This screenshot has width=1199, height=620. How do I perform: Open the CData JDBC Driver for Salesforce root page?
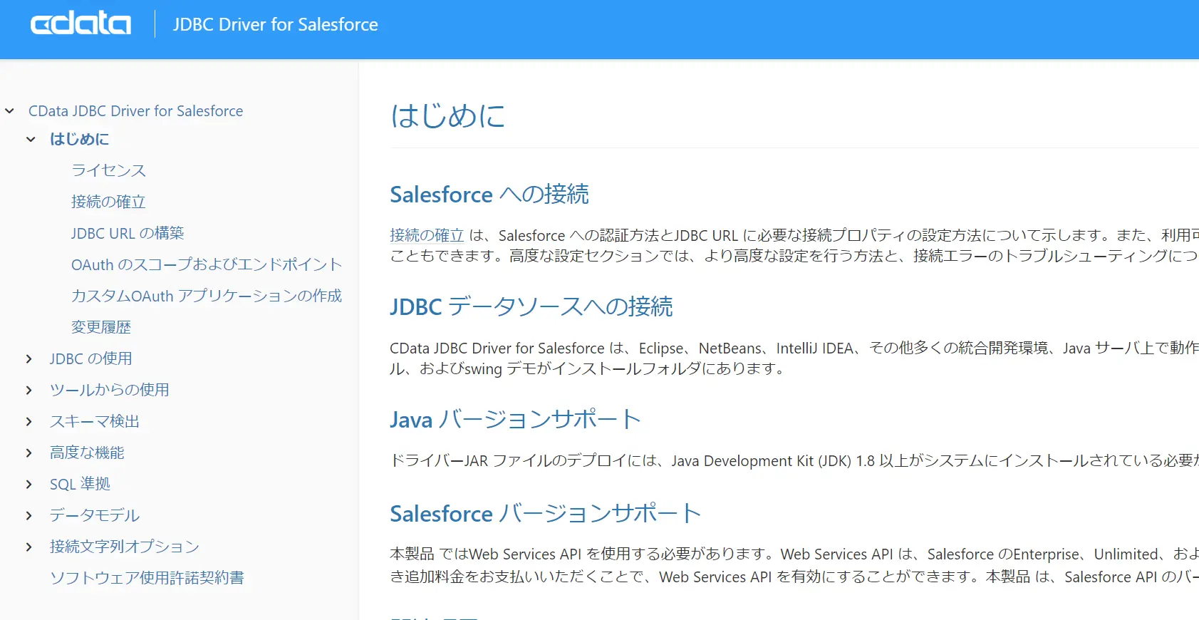pyautogui.click(x=135, y=111)
